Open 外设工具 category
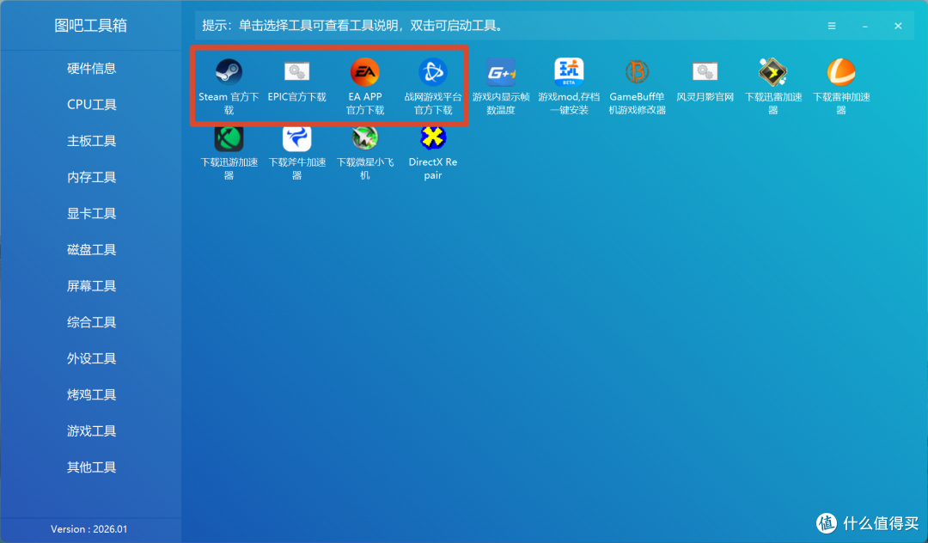The image size is (928, 543). point(91,358)
